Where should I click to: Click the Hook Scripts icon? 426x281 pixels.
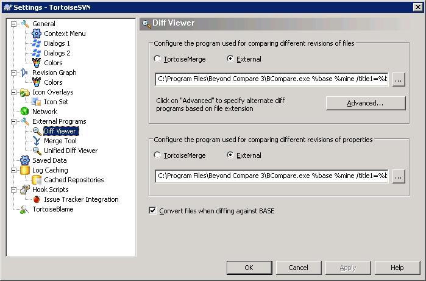[x=25, y=190]
